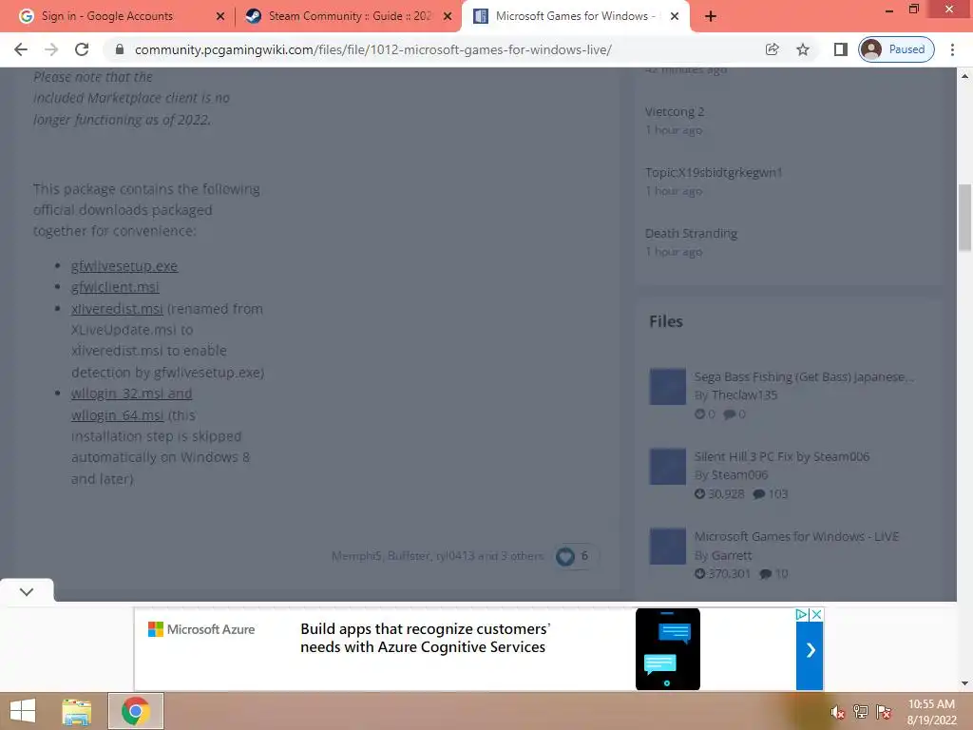
Task: Close the Google Accounts tab
Action: [x=219, y=16]
